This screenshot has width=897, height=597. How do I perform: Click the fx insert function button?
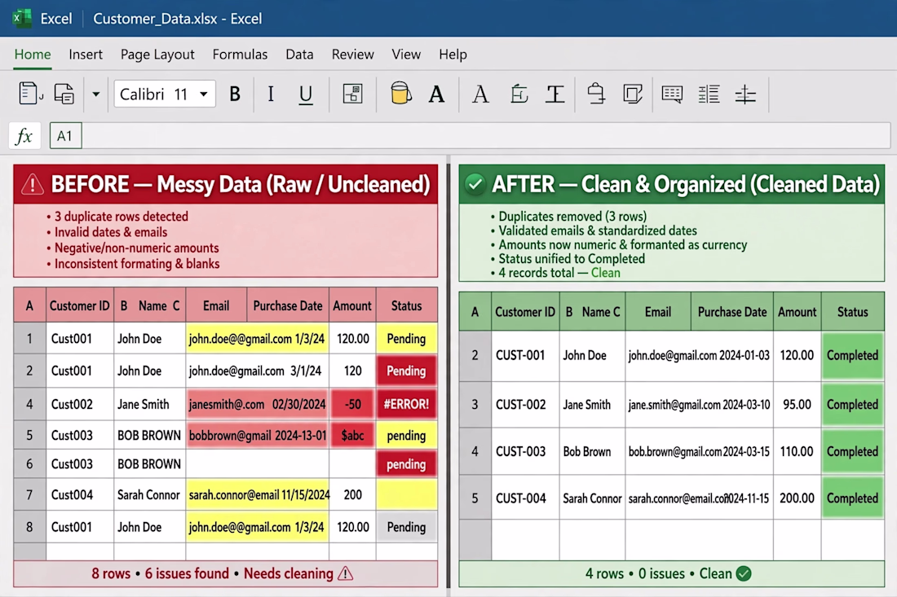[x=24, y=136]
